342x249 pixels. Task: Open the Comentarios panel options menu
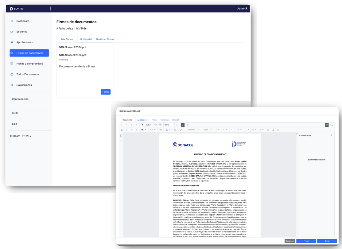[x=331, y=135]
